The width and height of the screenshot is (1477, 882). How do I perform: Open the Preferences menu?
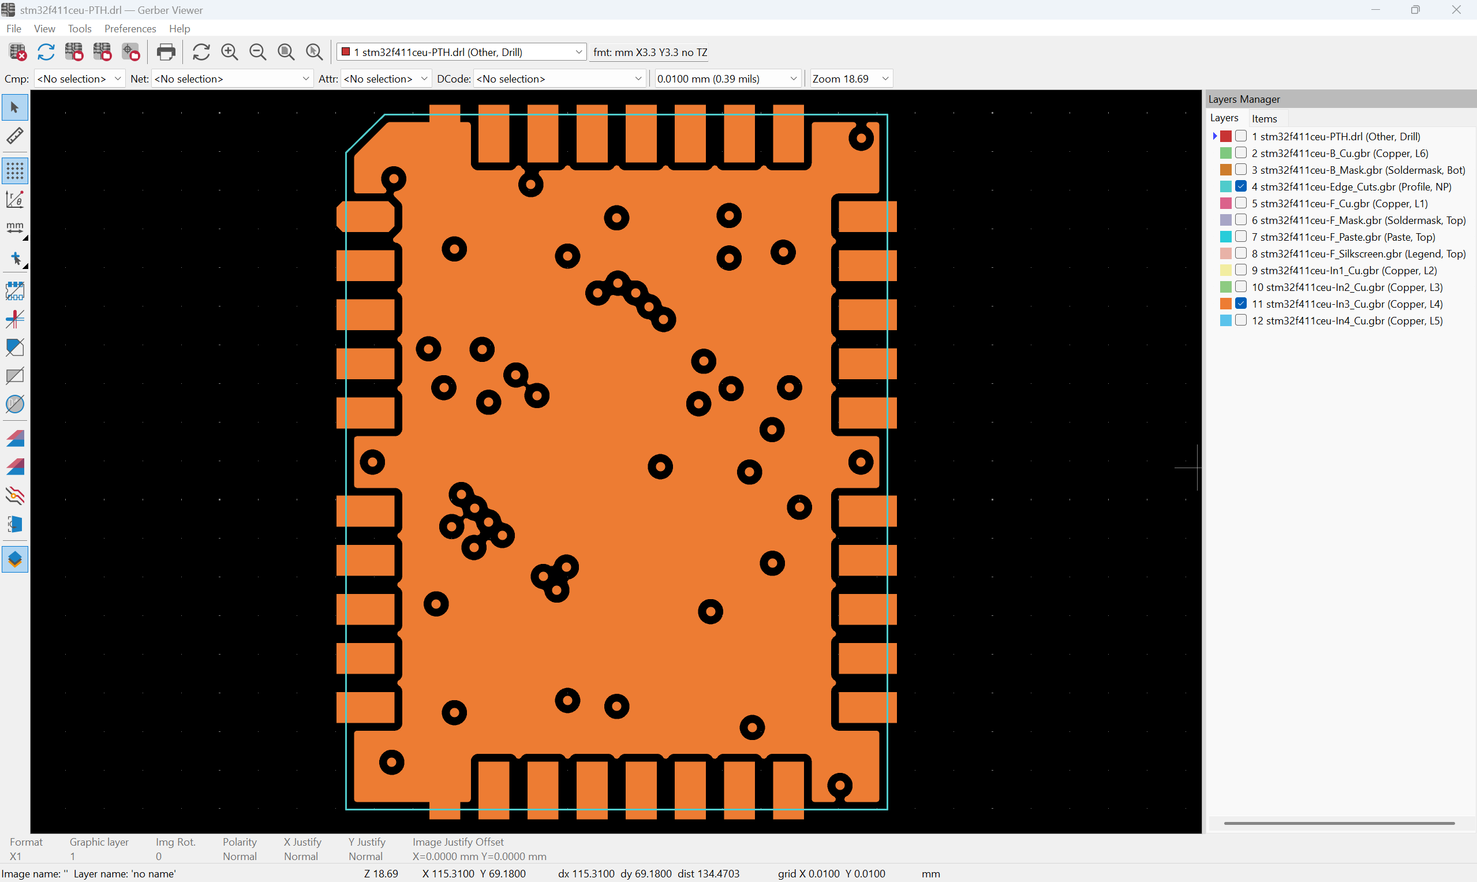130,28
